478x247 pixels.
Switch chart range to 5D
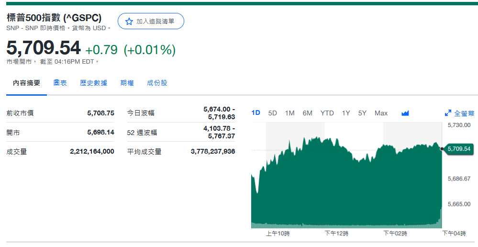(x=273, y=113)
